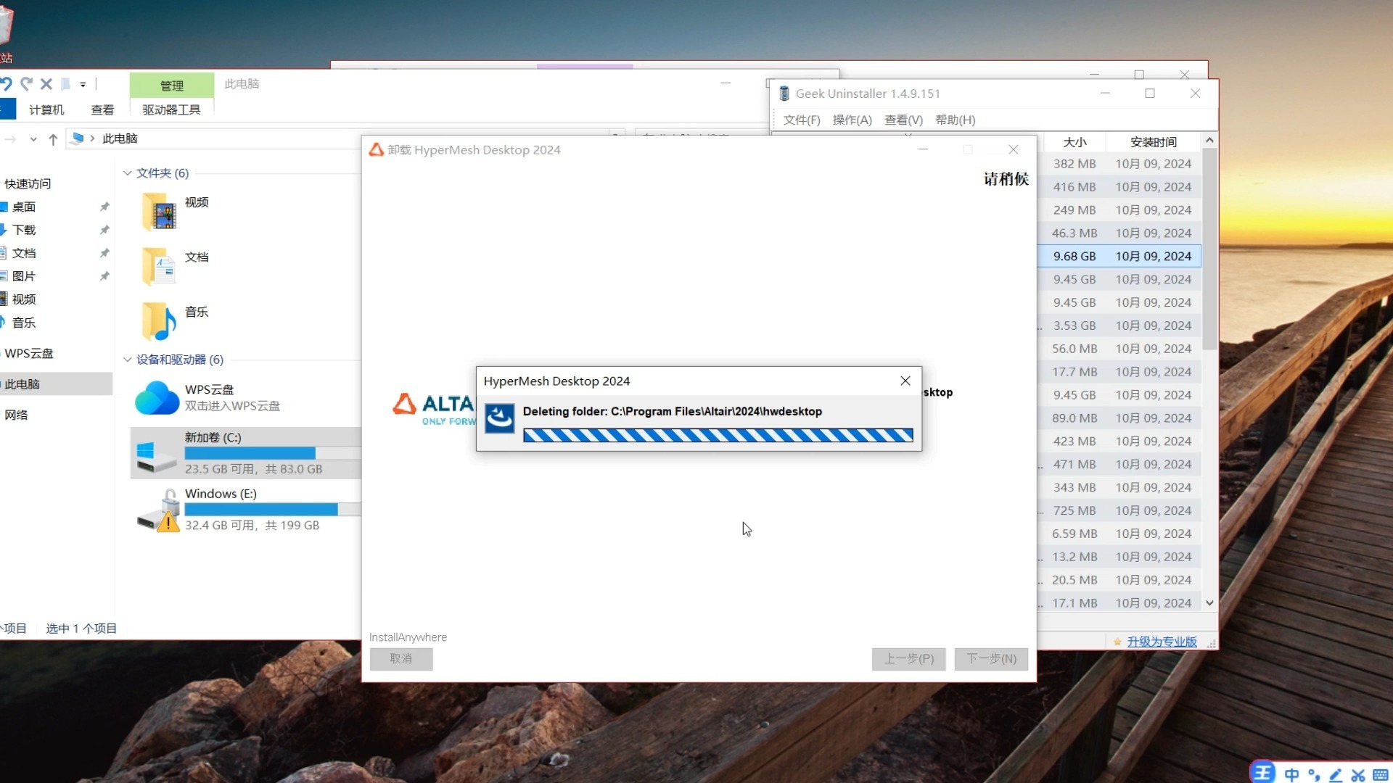Click the C: drive usage bar
Viewport: 1393px width, 783px height.
point(273,453)
